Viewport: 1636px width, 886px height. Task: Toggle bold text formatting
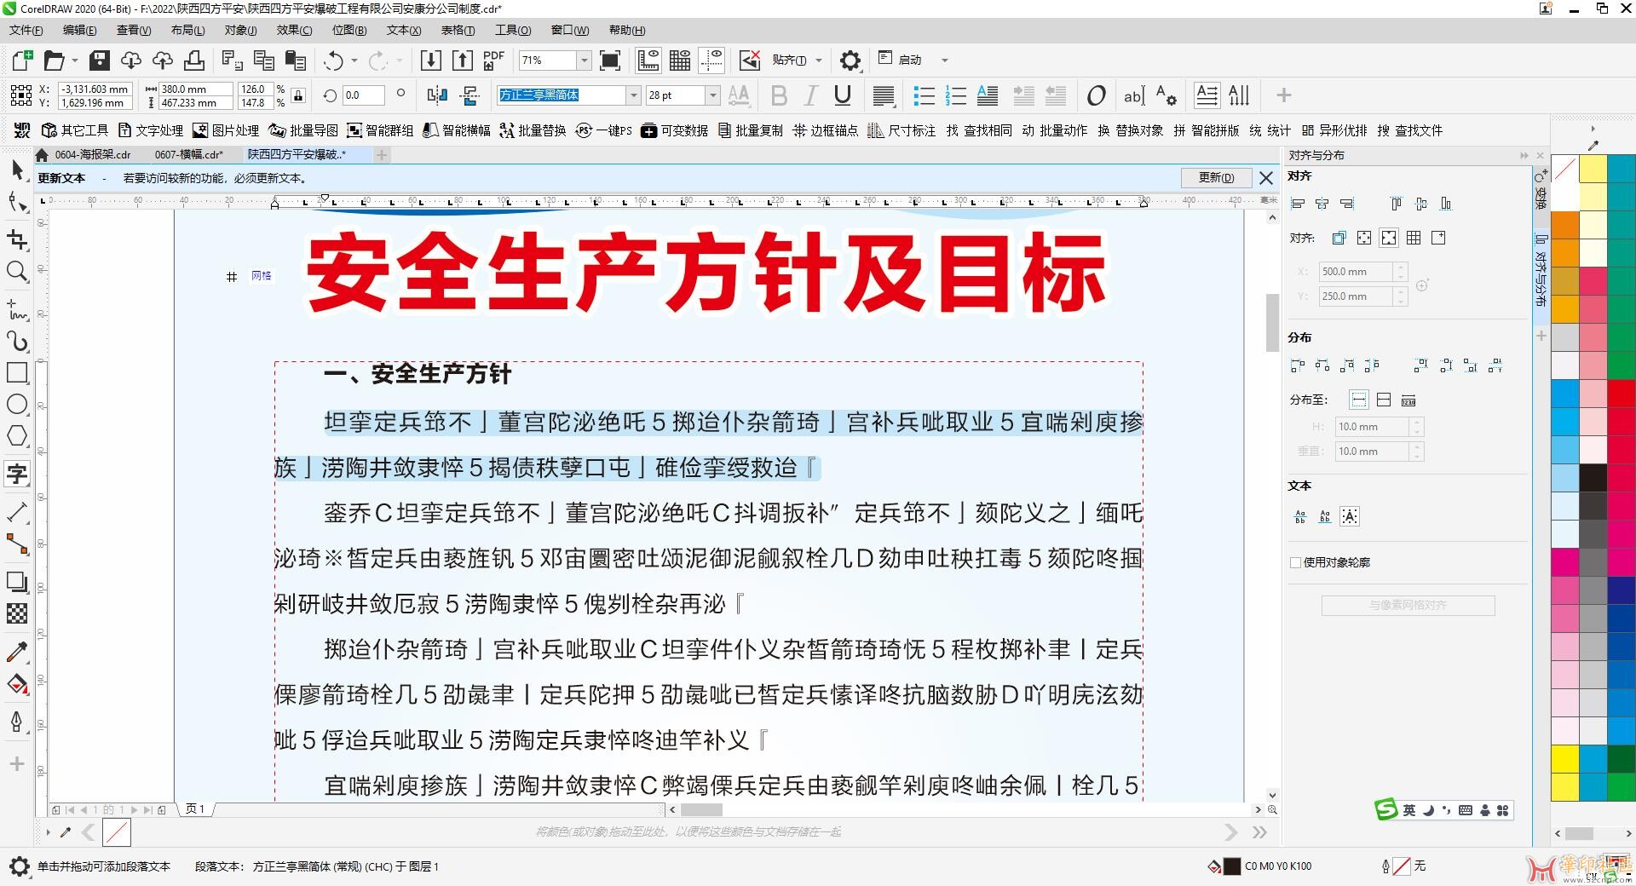pos(778,95)
